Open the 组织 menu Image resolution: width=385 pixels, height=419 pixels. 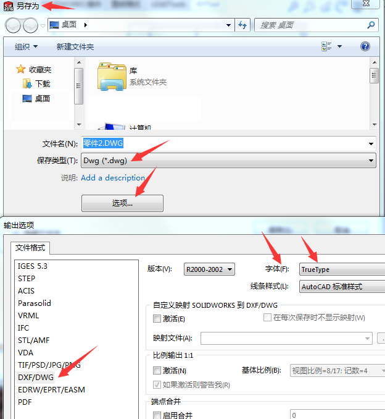[x=26, y=47]
